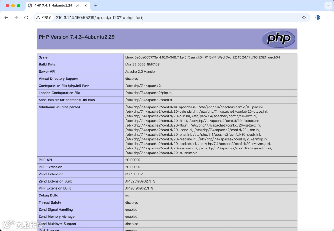Screen dimensions: 334x231
Task: Click the PHP Extension Build label
Action: [x=55, y=188]
